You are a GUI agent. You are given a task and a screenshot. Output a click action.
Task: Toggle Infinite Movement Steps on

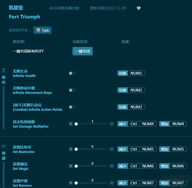72,90
